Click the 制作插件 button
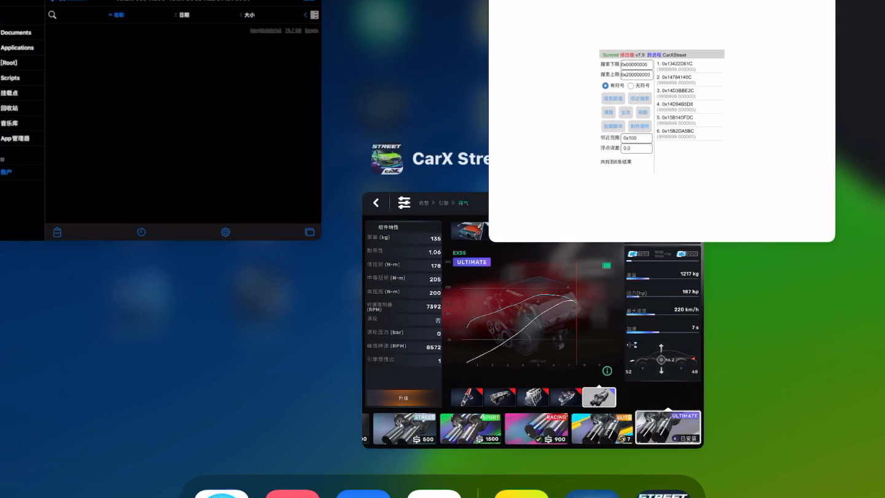The width and height of the screenshot is (885, 498). pos(640,126)
